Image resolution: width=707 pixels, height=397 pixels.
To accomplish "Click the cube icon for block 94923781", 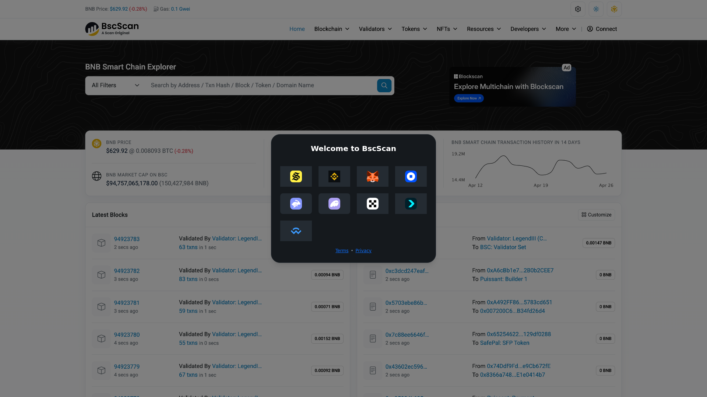I will pyautogui.click(x=101, y=307).
